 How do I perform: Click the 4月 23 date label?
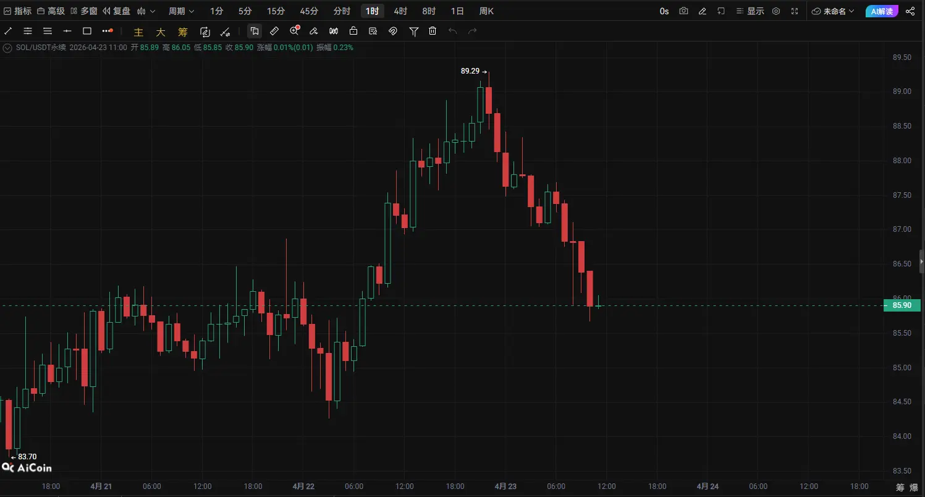(505, 486)
